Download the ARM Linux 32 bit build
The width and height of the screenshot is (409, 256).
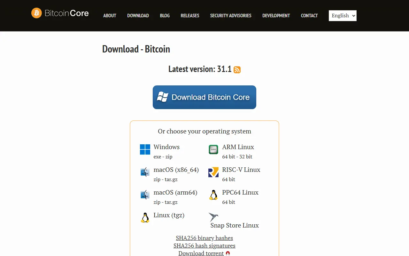[x=246, y=157]
